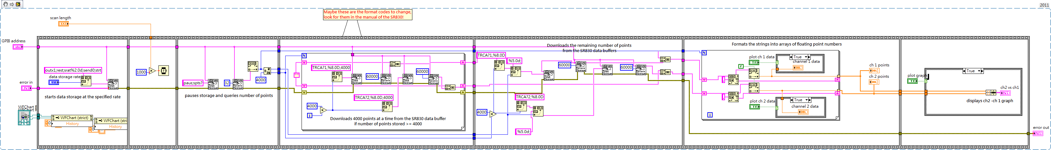Select the red format codes comment
Image resolution: width=1051 pixels, height=150 pixels.
coord(367,15)
